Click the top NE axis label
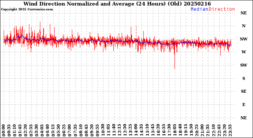The image size is (253, 138). [243, 13]
